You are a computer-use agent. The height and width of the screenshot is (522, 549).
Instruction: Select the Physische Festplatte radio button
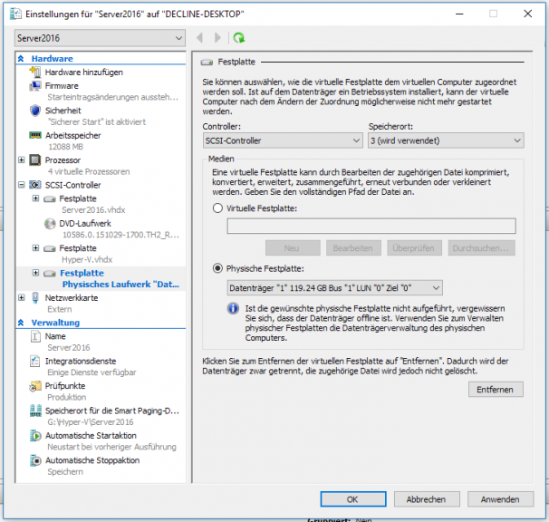click(x=217, y=269)
